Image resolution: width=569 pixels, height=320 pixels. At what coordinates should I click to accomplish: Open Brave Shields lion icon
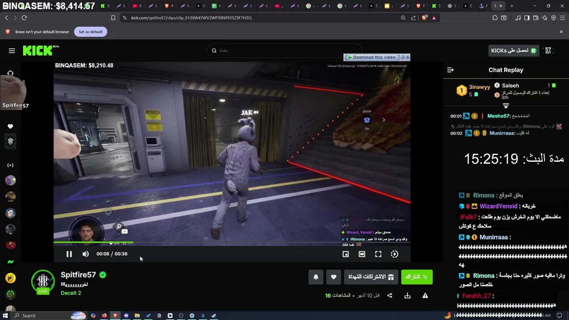(x=424, y=18)
